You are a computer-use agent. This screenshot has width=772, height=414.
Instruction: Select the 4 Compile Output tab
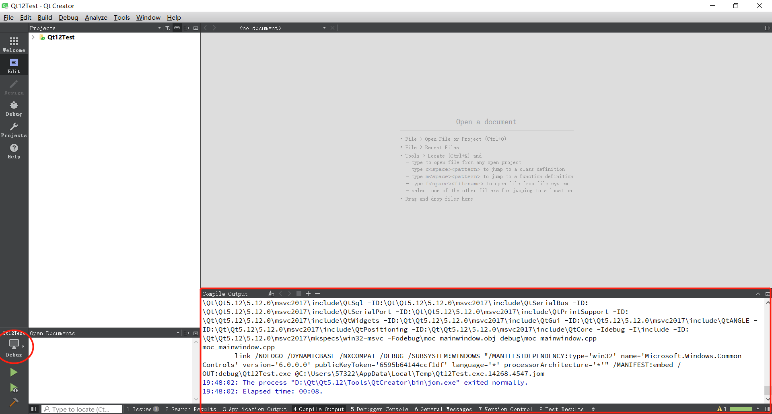click(x=319, y=409)
